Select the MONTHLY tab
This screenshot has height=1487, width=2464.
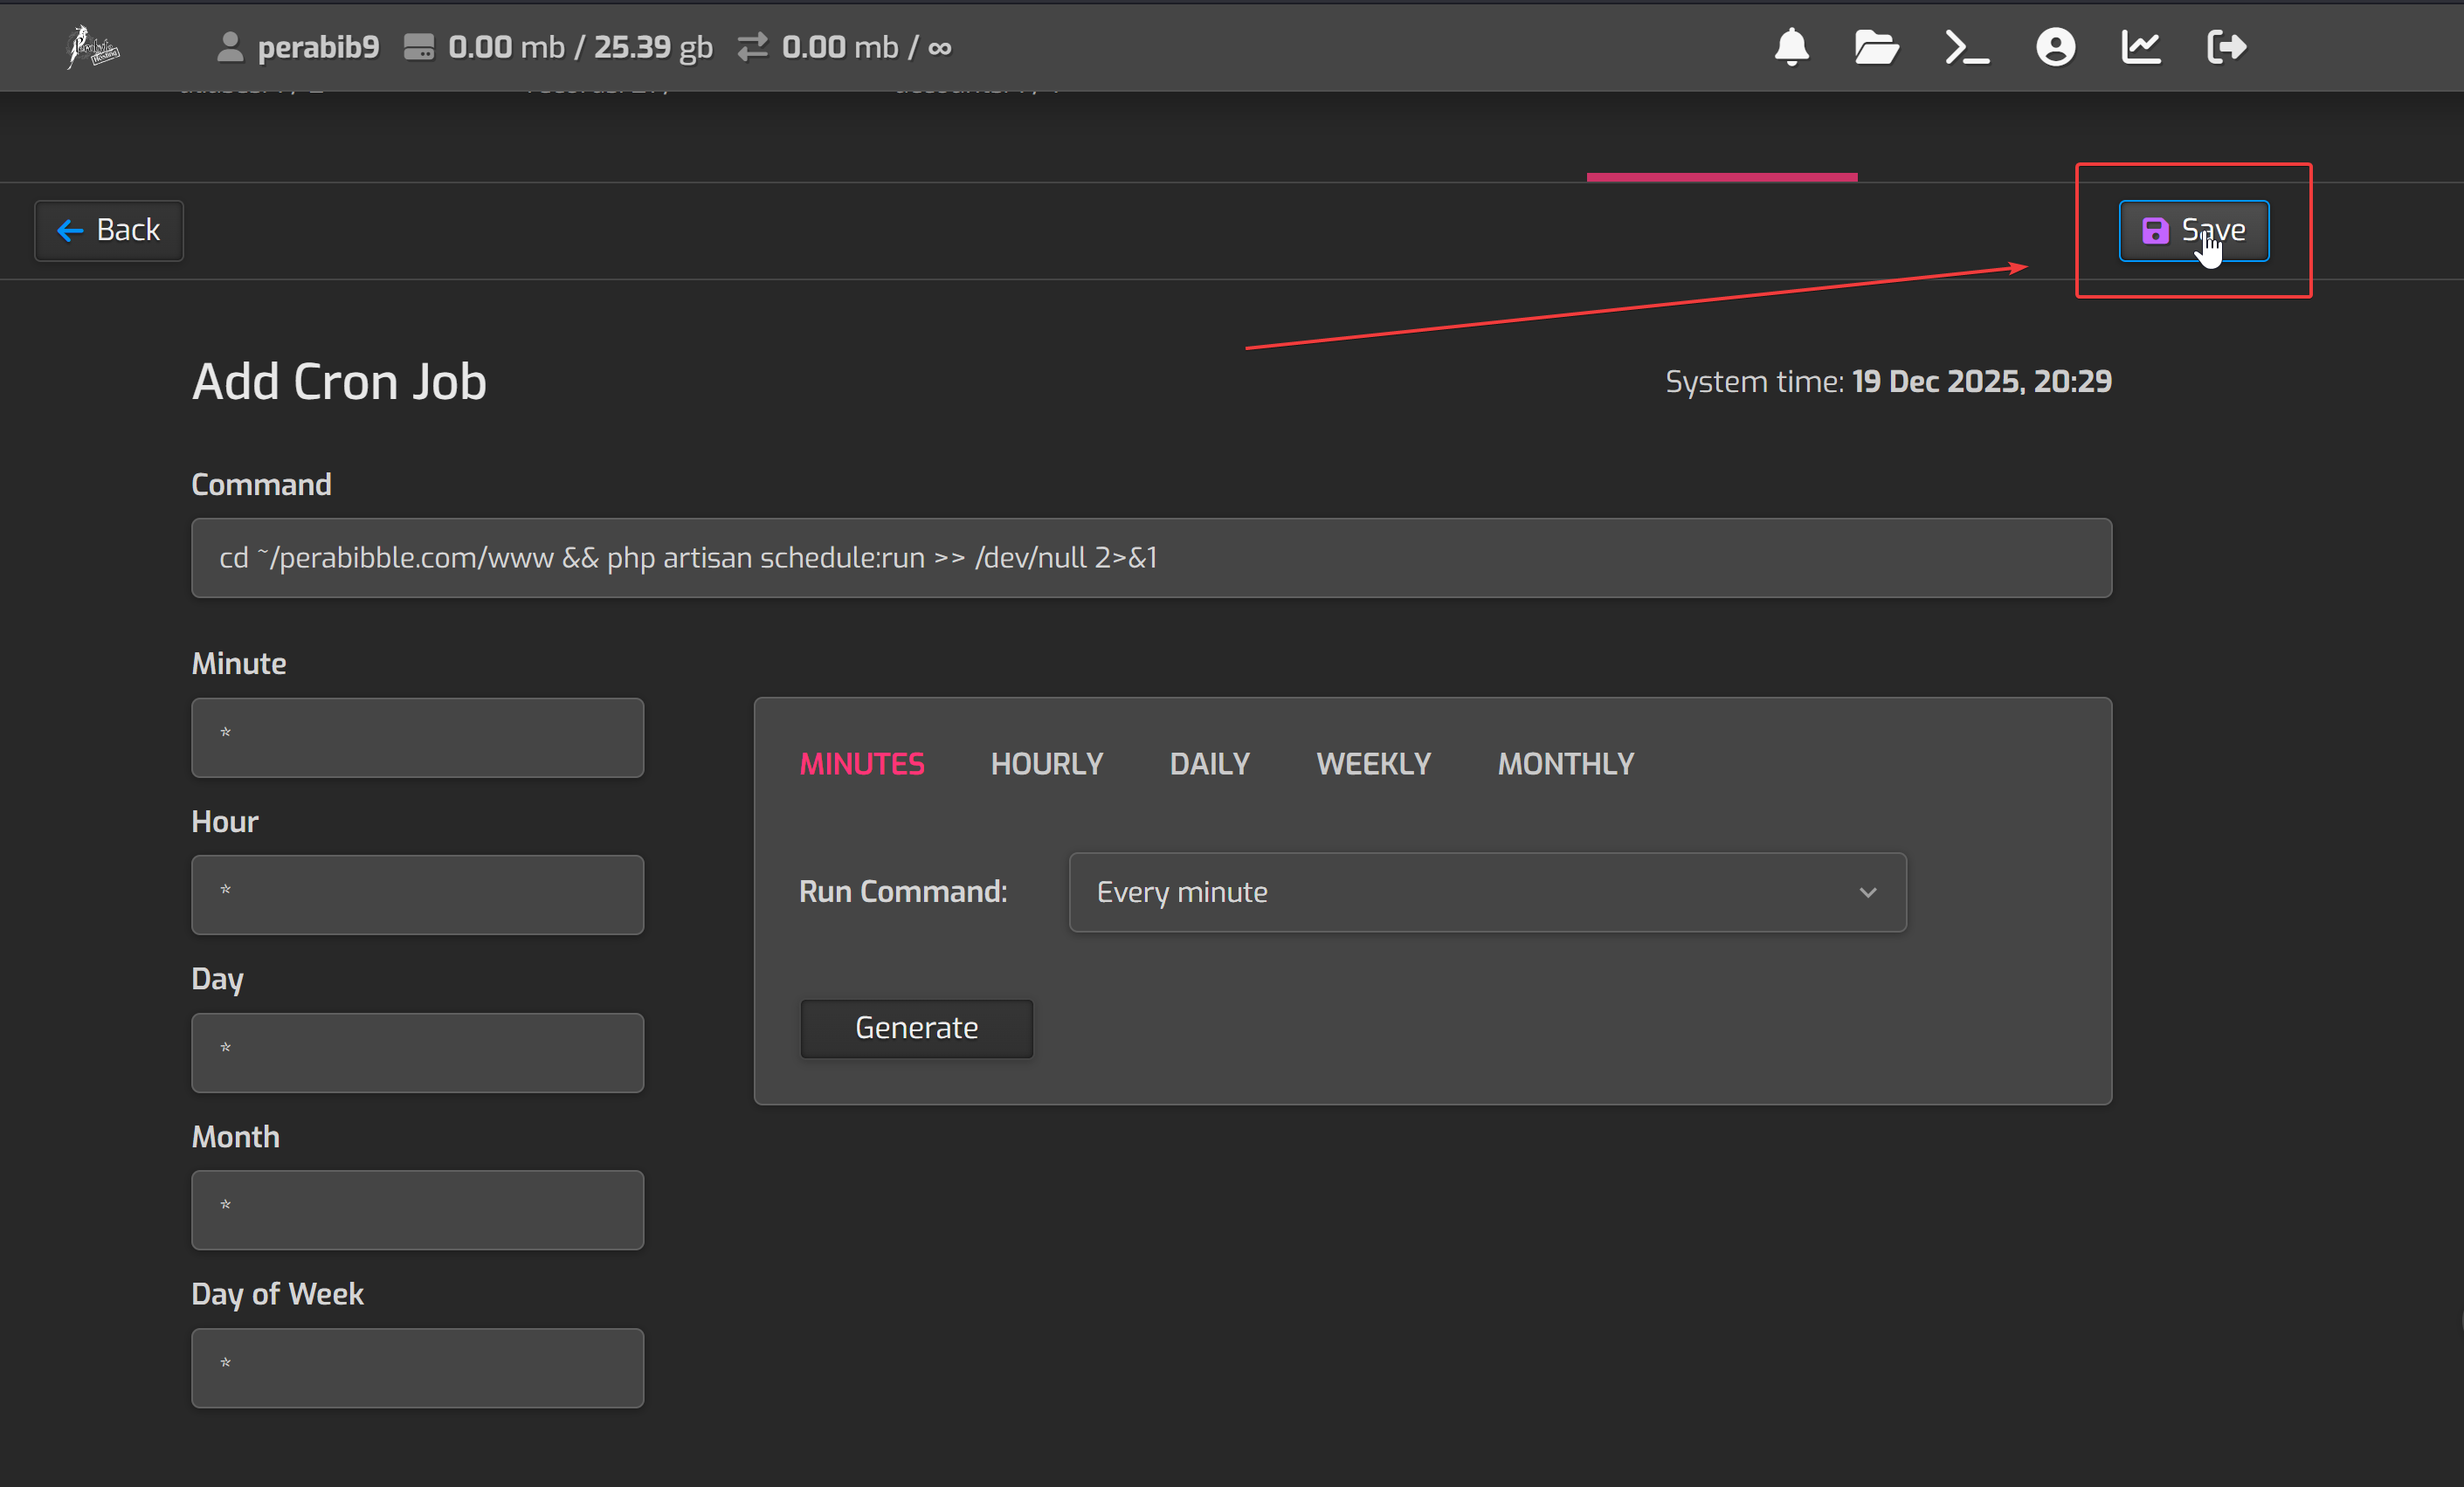pos(1565,764)
